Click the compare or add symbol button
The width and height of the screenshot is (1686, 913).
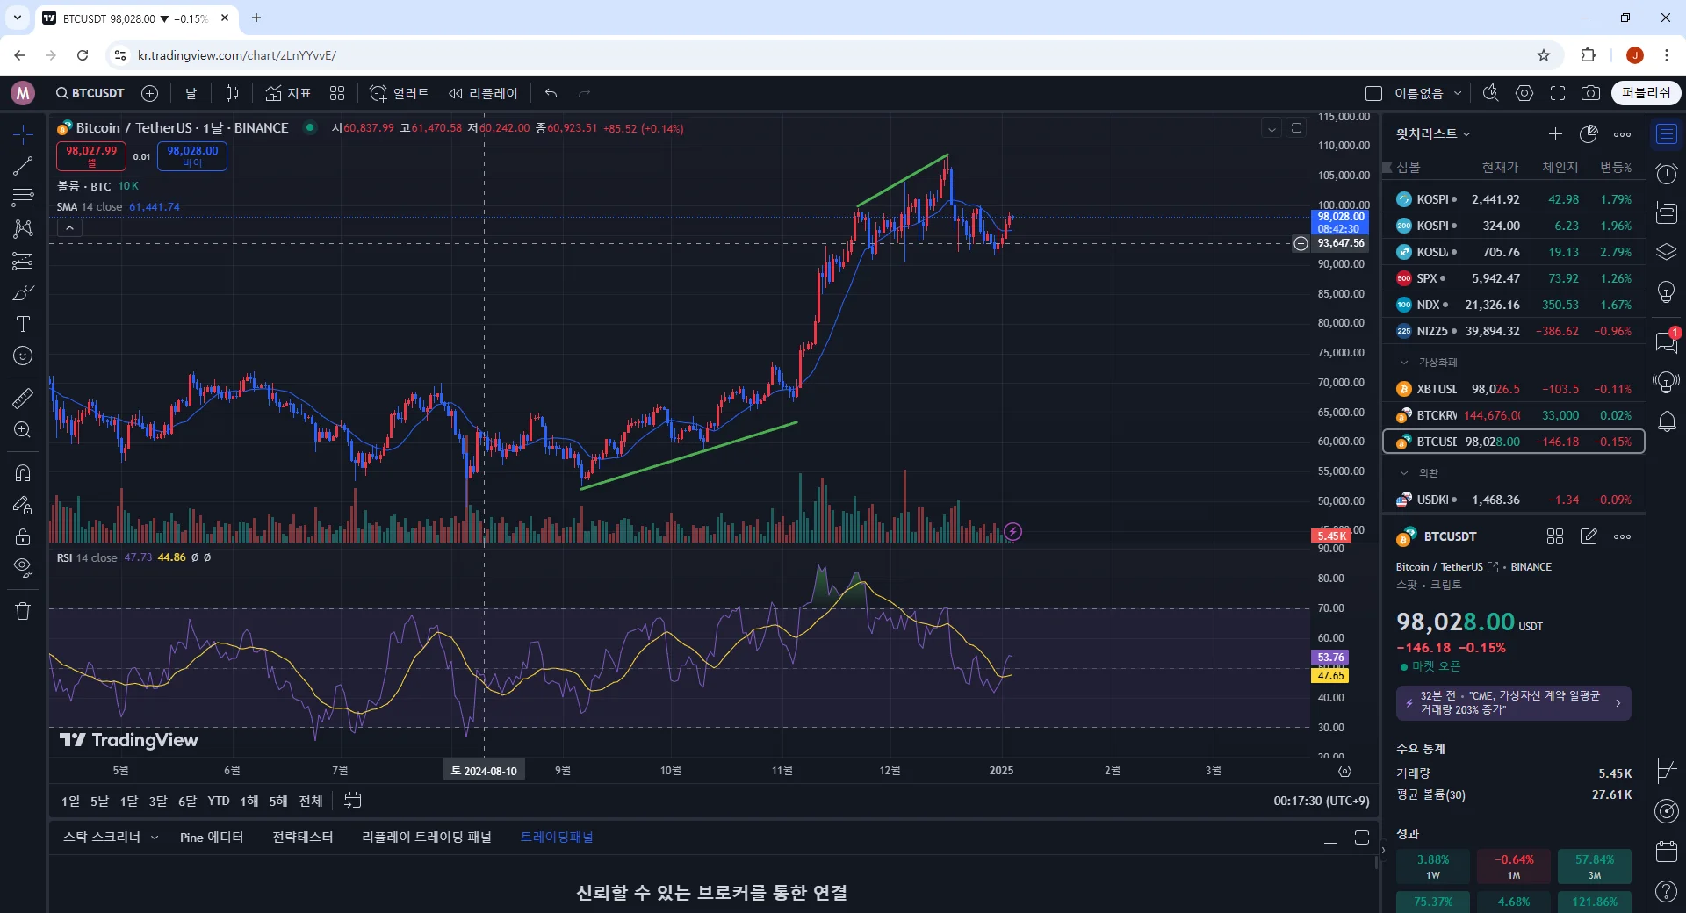pyautogui.click(x=150, y=93)
